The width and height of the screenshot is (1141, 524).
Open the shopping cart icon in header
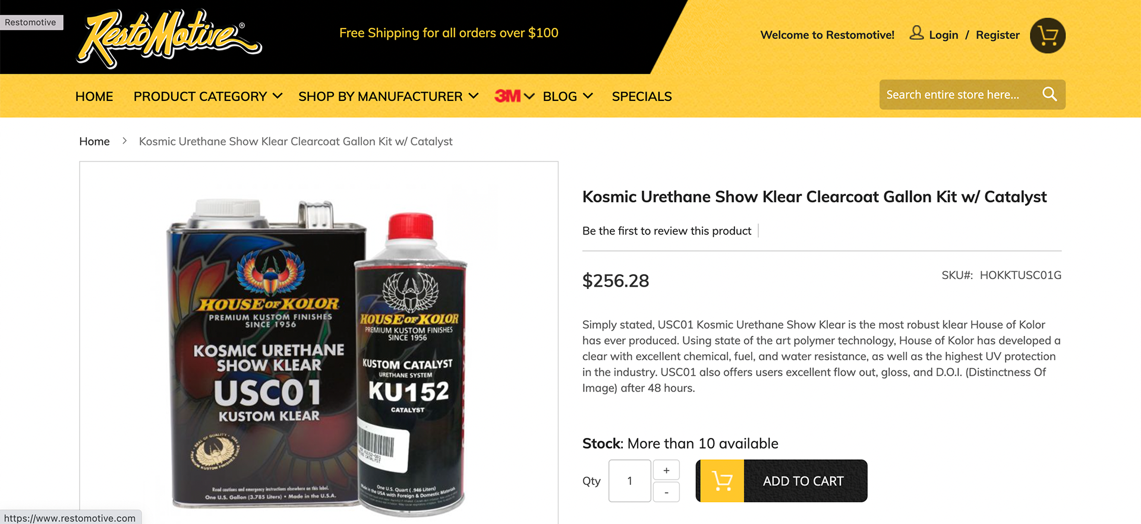[1048, 36]
